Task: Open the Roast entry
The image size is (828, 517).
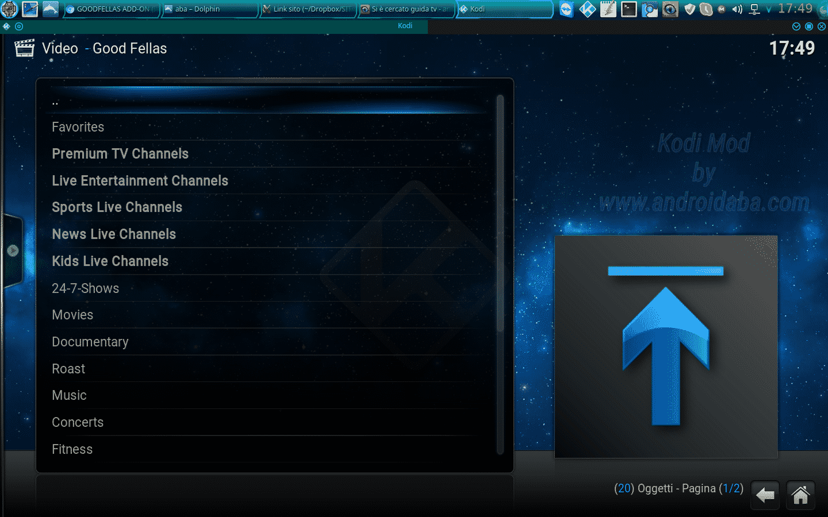Action: pos(270,369)
